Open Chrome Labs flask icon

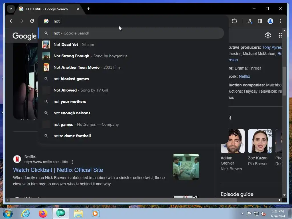point(250,21)
